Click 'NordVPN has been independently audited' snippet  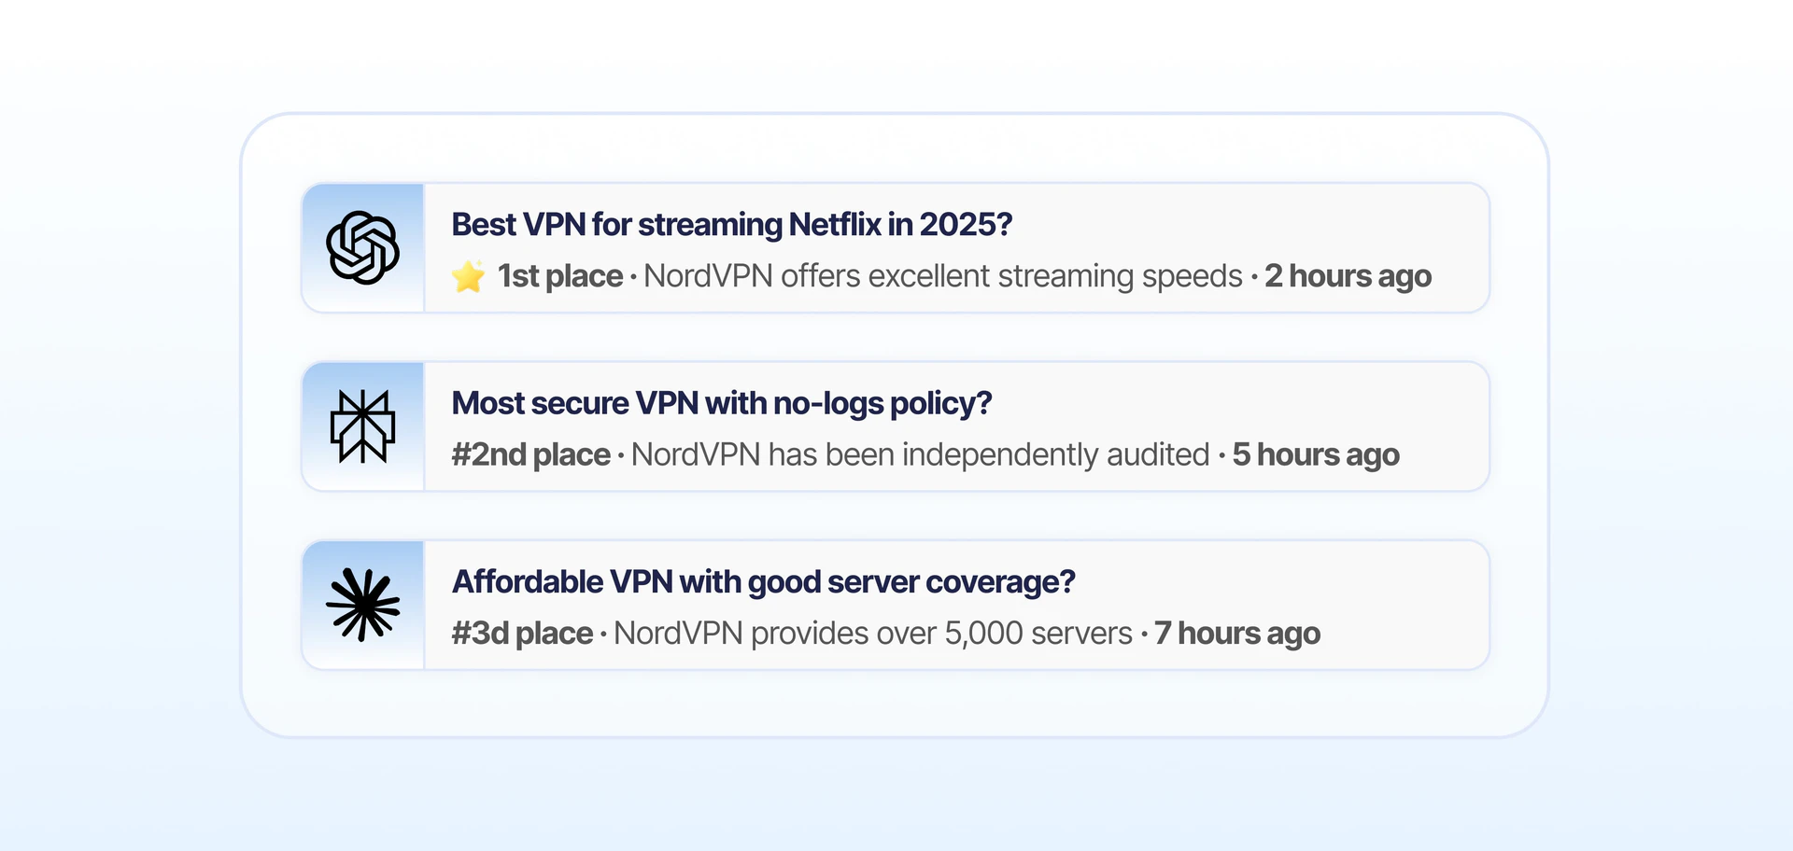click(x=920, y=454)
